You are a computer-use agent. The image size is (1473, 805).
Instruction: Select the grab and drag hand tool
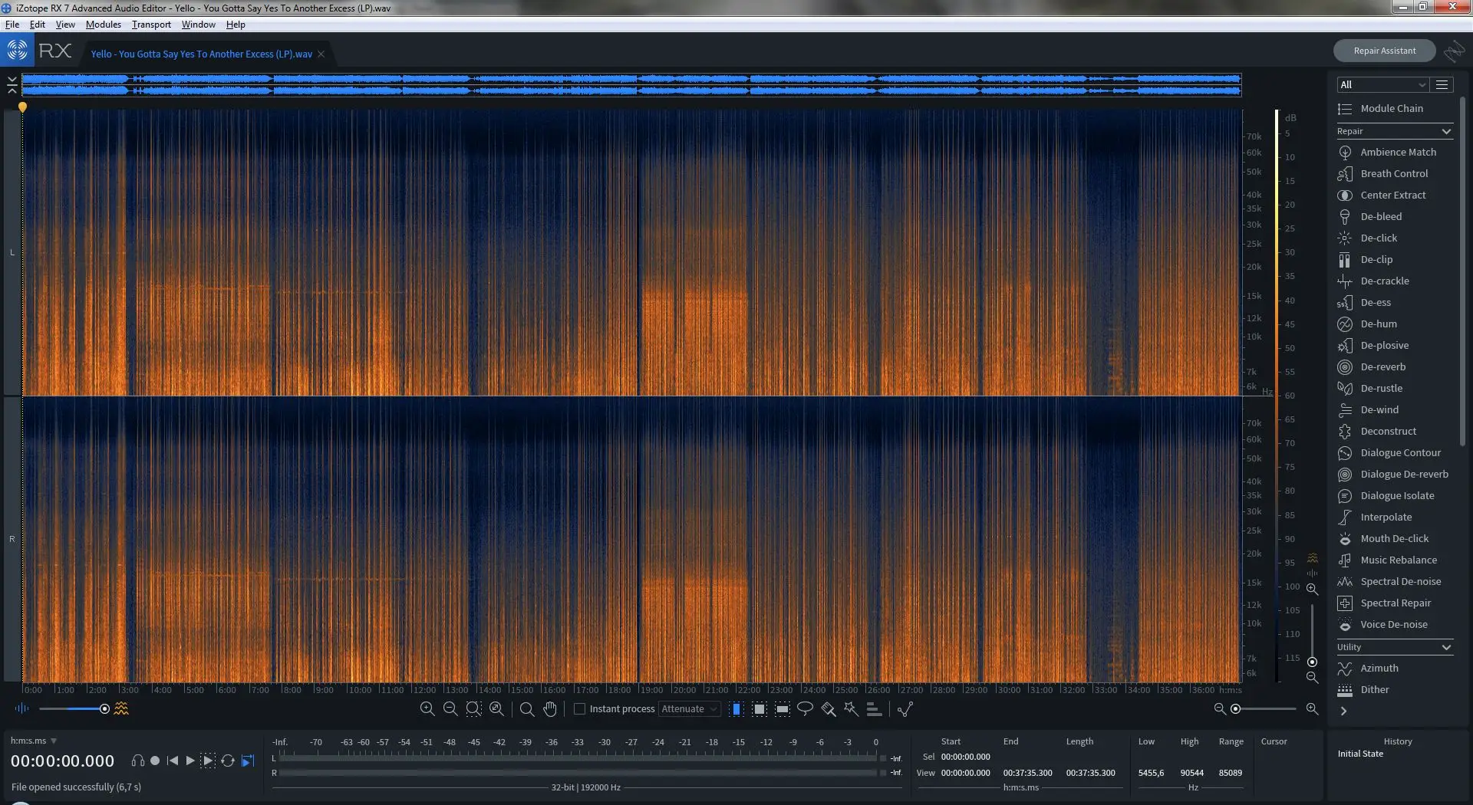(x=550, y=708)
